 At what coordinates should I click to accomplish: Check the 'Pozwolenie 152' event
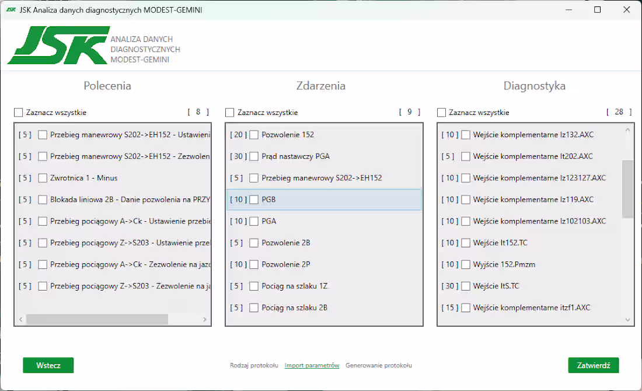[255, 134]
